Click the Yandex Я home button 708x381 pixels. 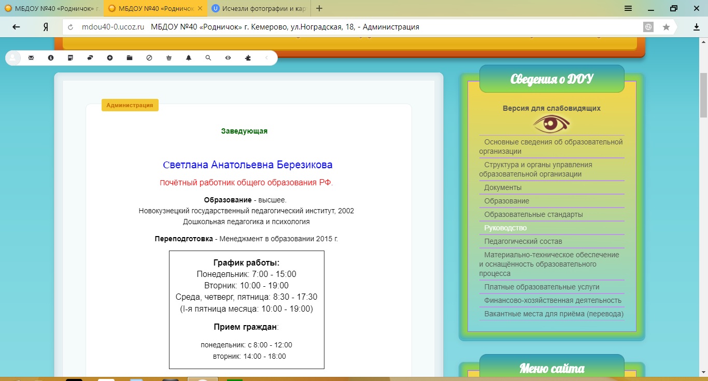point(46,27)
